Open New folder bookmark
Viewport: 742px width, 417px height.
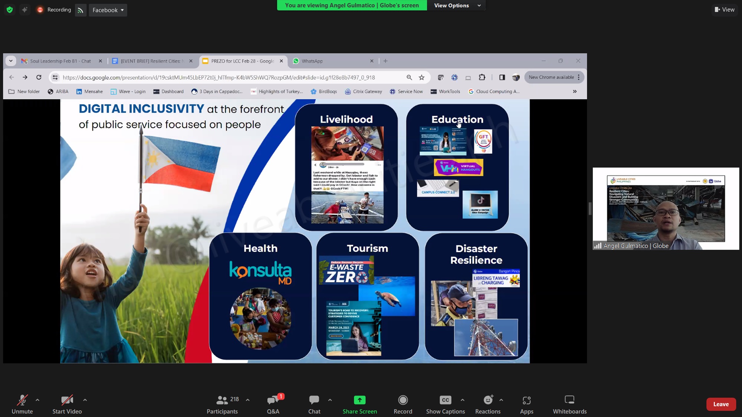24,92
